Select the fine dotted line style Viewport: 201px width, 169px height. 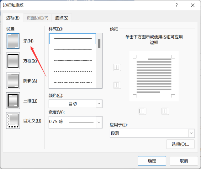click(72, 49)
